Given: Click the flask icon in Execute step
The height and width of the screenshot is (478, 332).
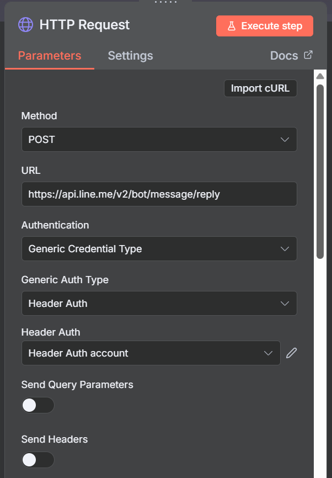Looking at the screenshot, I should click(x=232, y=26).
